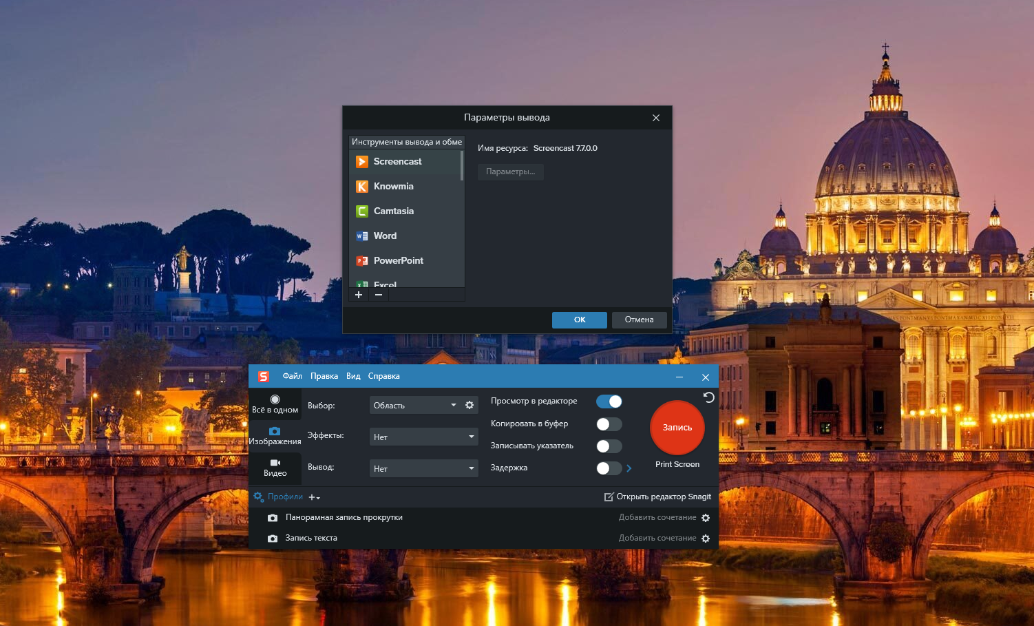Turn on Записывать указатель
Viewport: 1034px width, 626px height.
click(609, 446)
